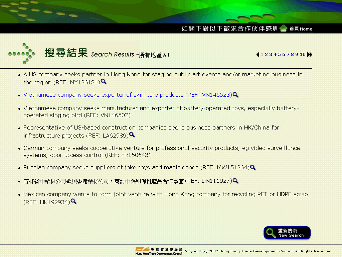Go to results page 10
342x257 pixels.
[x=303, y=55]
